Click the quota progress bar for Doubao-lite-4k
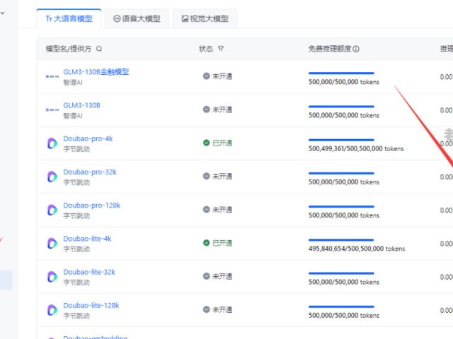 click(341, 240)
